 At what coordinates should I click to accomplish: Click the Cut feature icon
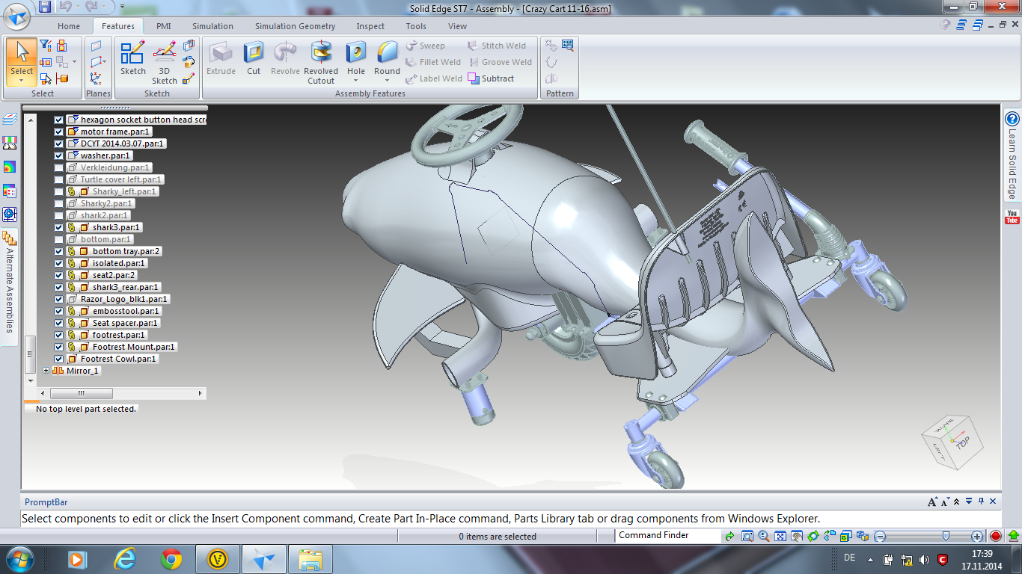point(254,59)
